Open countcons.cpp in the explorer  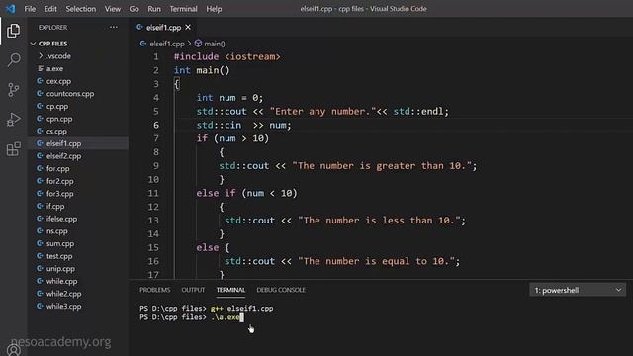pyautogui.click(x=70, y=94)
